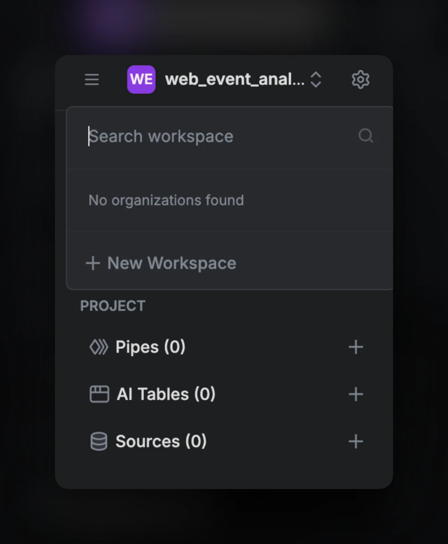Create a New Workspace
The height and width of the screenshot is (544, 448).
(x=160, y=263)
